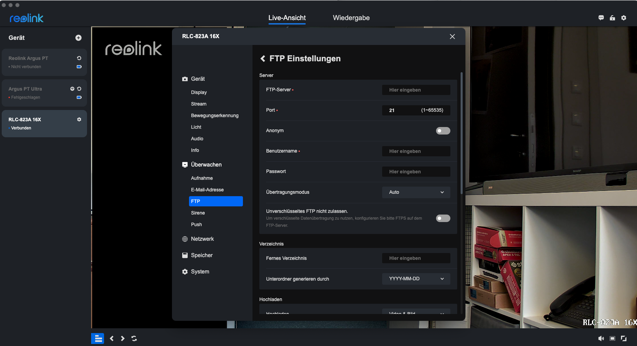Viewport: 637px width, 346px height.
Task: Expand the Netzwerk settings section
Action: [198, 239]
